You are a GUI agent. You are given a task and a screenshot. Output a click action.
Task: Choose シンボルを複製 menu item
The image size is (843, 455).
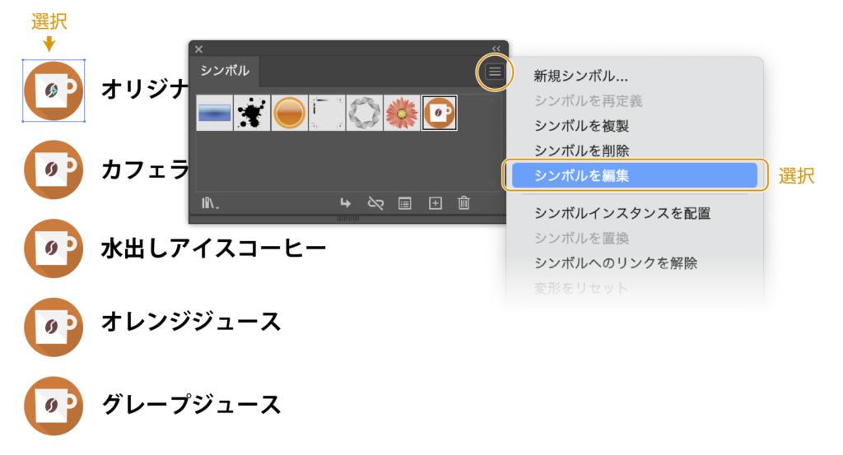tap(581, 126)
